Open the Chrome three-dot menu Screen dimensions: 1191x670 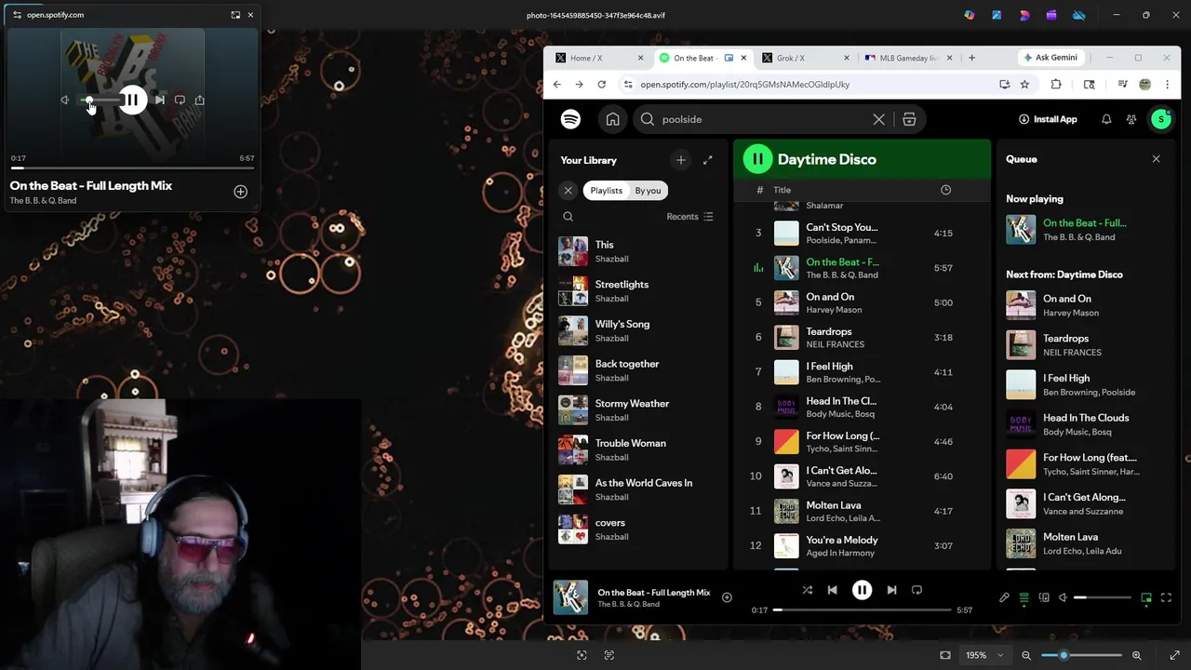(x=1167, y=85)
